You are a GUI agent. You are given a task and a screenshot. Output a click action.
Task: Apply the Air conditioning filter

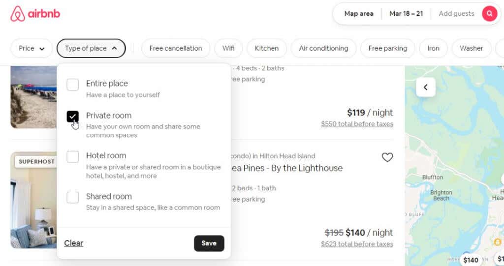[x=323, y=48]
